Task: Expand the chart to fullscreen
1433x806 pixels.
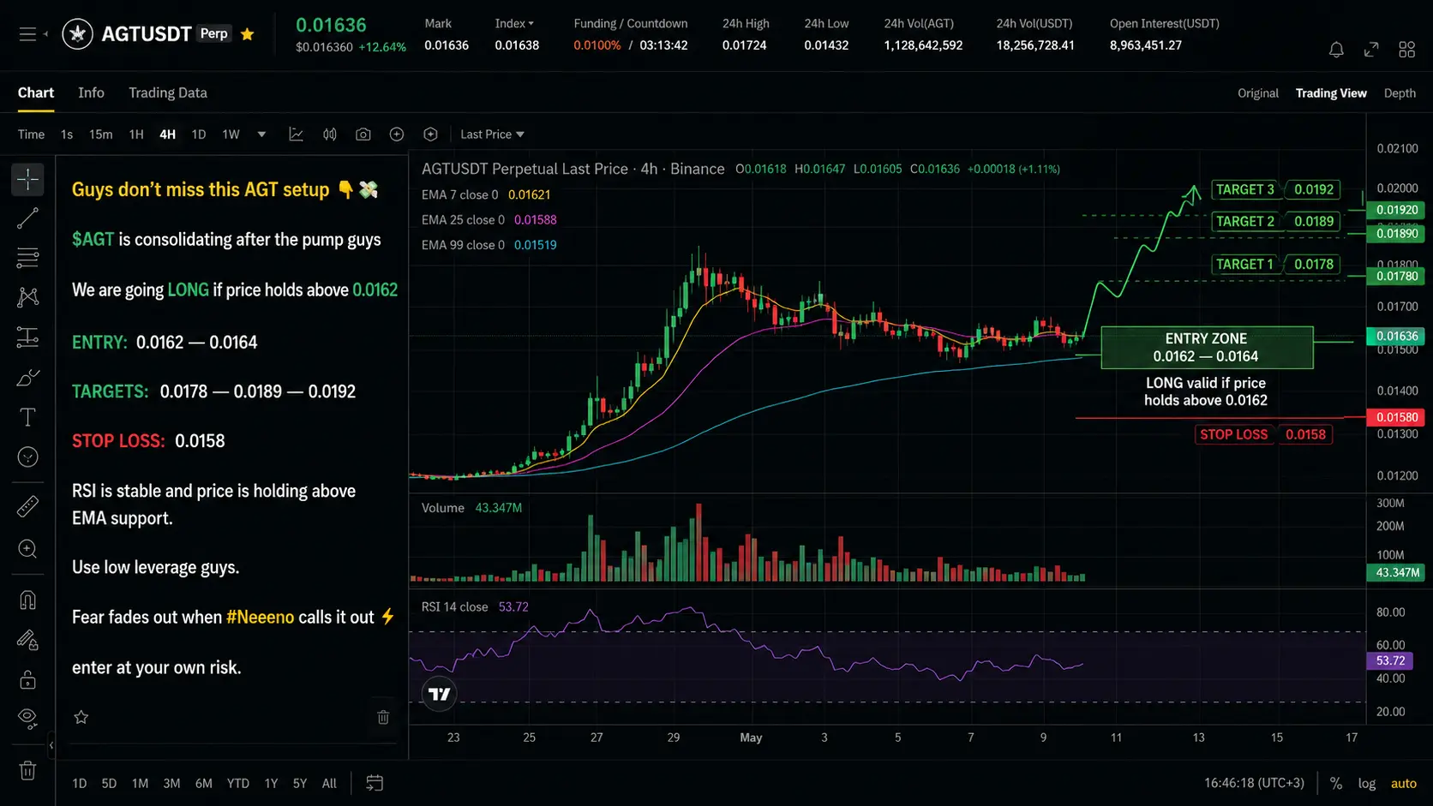Action: pos(1371,50)
